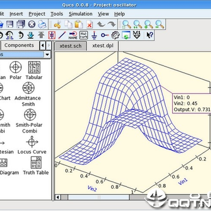Image resolution: width=211 pixels, height=211 pixels.
Task: Select the Tabular diagram component
Action: pos(34,70)
